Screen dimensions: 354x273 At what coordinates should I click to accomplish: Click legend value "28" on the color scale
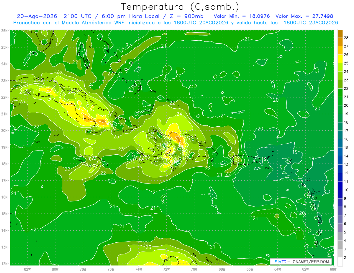coord(346,38)
